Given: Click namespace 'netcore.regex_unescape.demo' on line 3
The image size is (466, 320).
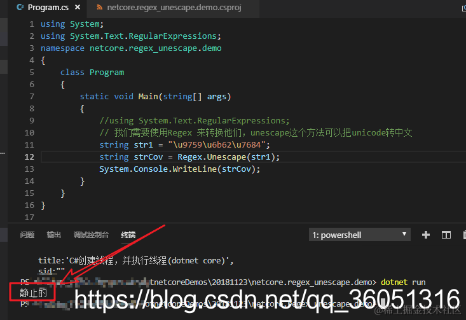Looking at the screenshot, I should (155, 48).
